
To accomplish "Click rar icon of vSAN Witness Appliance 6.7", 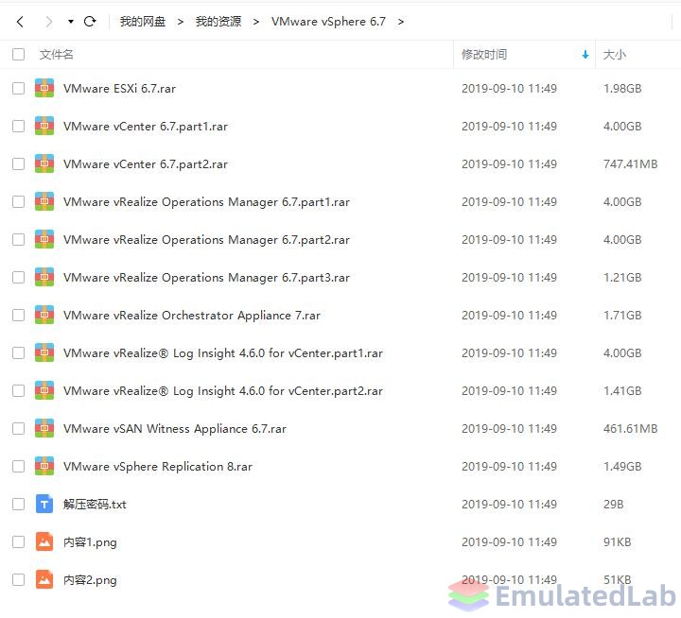I will coord(44,428).
